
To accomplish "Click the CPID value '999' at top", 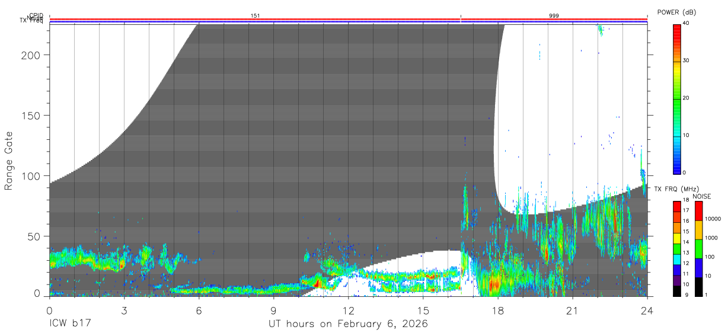I will pos(554,16).
